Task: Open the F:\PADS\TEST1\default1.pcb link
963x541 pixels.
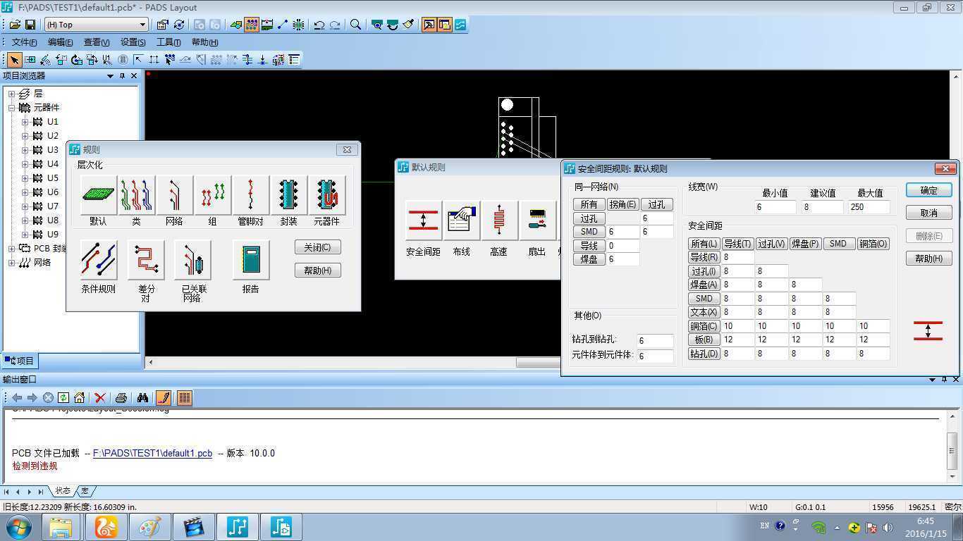Action: point(152,453)
